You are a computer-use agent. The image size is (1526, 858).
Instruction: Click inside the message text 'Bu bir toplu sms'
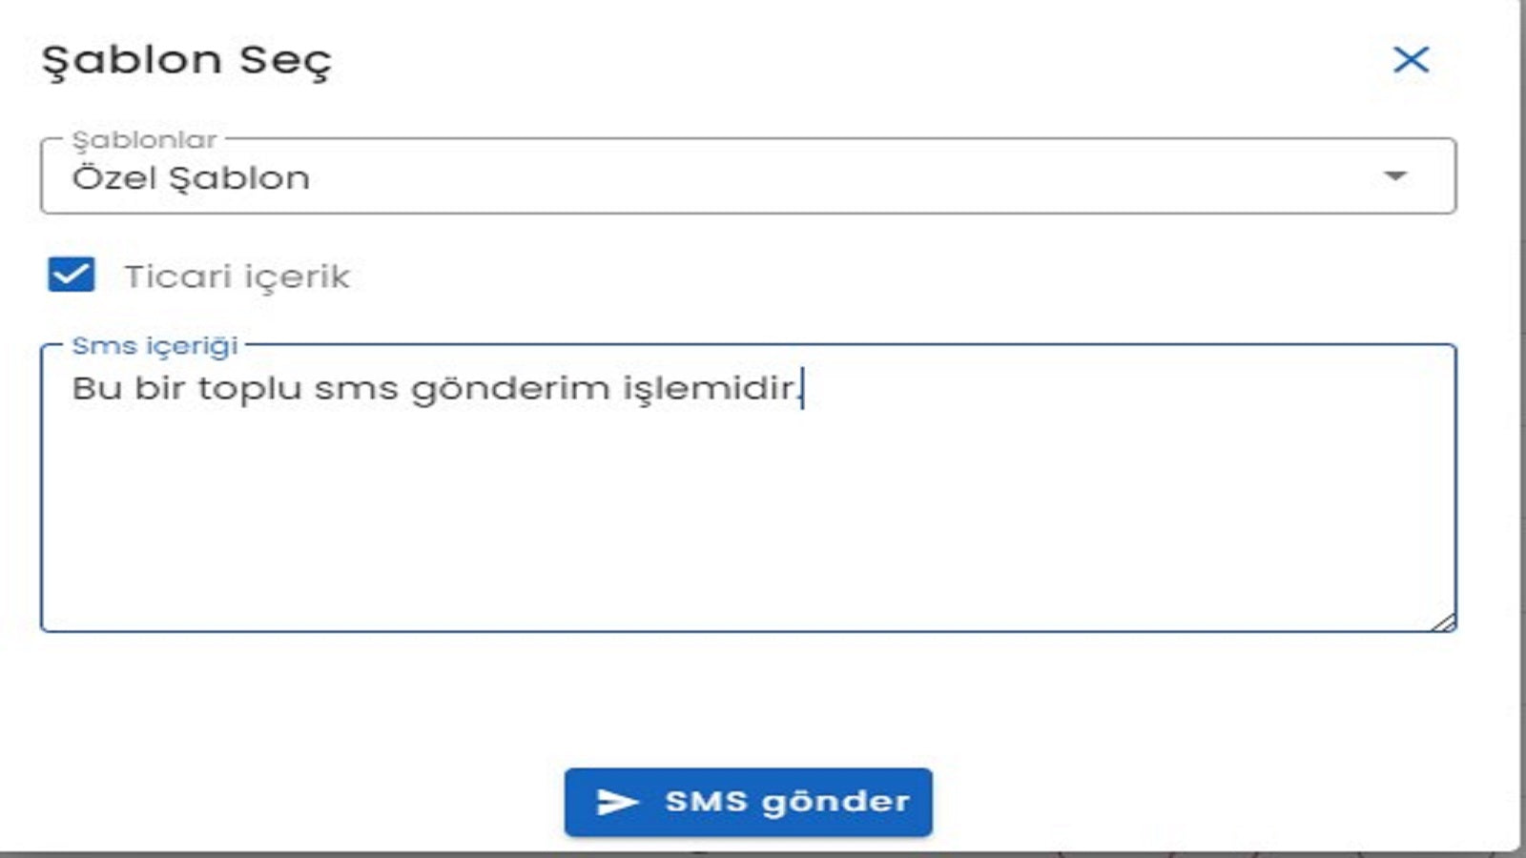[x=235, y=389]
